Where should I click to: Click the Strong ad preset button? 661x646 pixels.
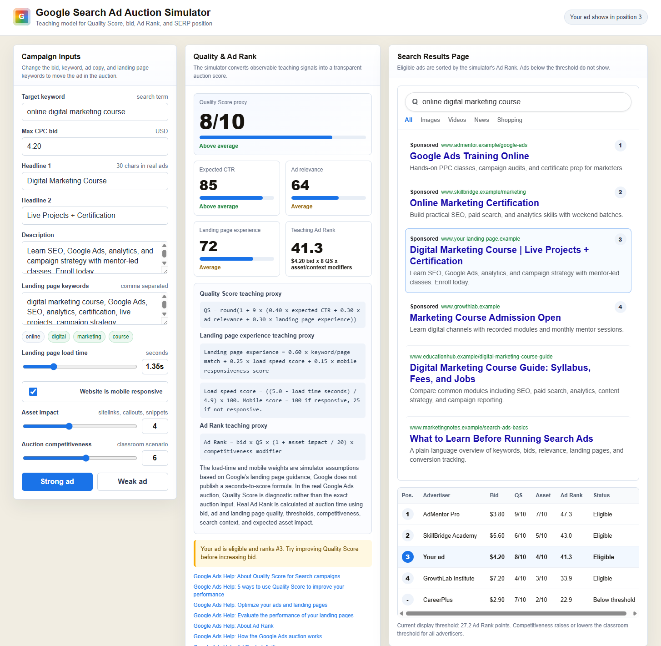[x=57, y=482]
